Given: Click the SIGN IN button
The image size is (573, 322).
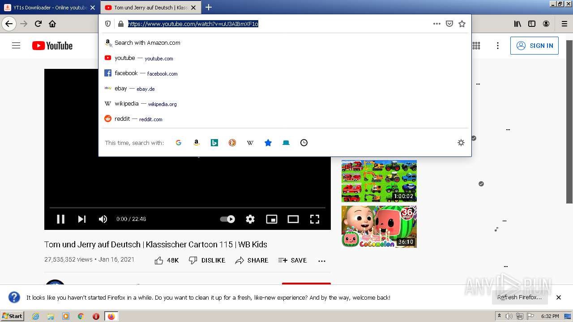Looking at the screenshot, I should pyautogui.click(x=535, y=46).
